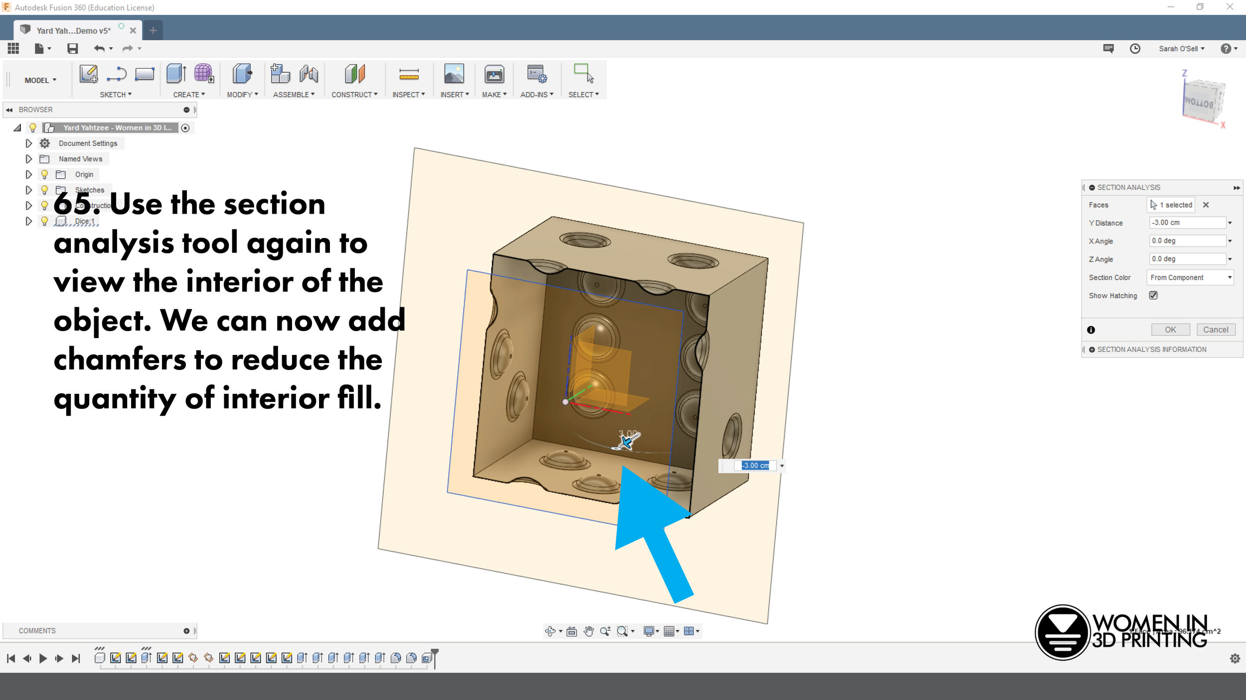Click the Y Distance -3.00 cm field
1246x700 pixels.
1187,223
